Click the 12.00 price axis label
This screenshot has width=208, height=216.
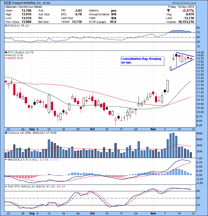pos(200,81)
